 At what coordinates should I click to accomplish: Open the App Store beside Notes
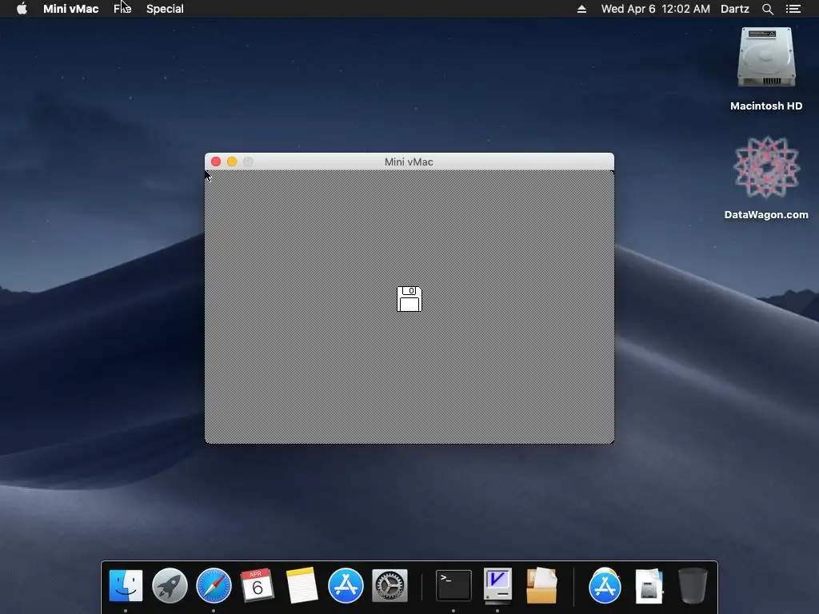point(346,585)
